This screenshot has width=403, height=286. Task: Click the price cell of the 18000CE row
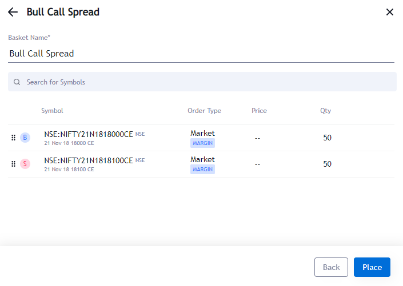point(258,138)
